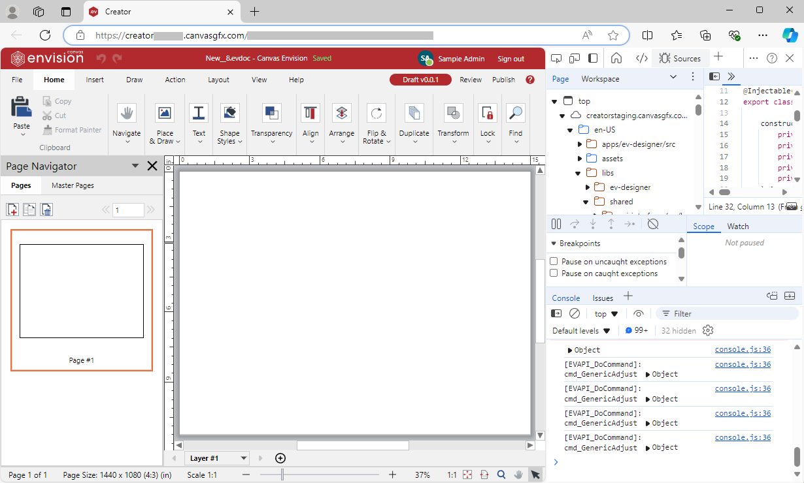The image size is (804, 483).
Task: Click the zoom slider handle
Action: tap(282, 475)
